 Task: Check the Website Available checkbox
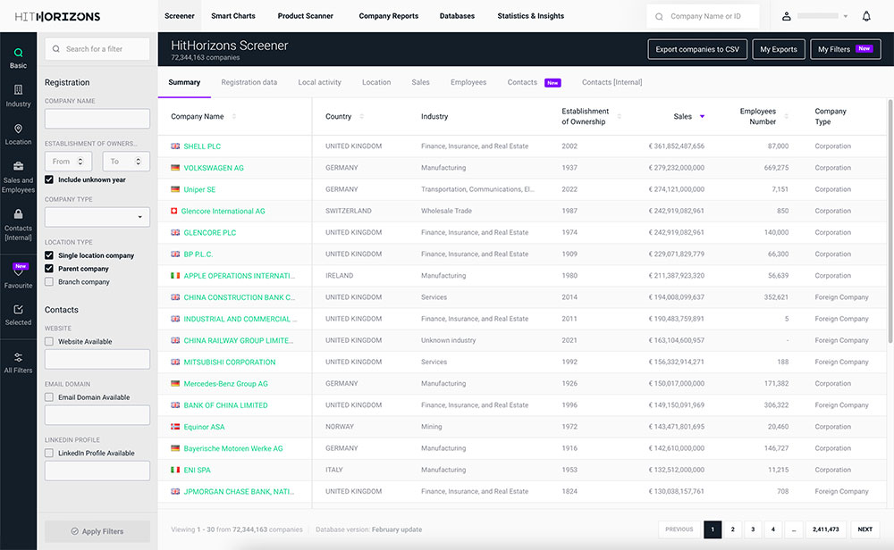click(x=49, y=341)
